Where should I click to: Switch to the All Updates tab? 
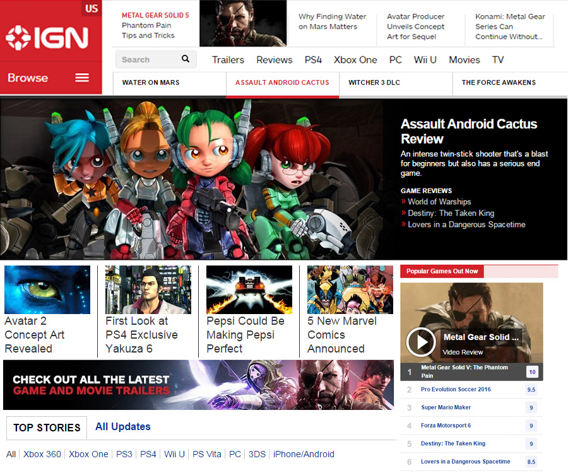click(122, 427)
